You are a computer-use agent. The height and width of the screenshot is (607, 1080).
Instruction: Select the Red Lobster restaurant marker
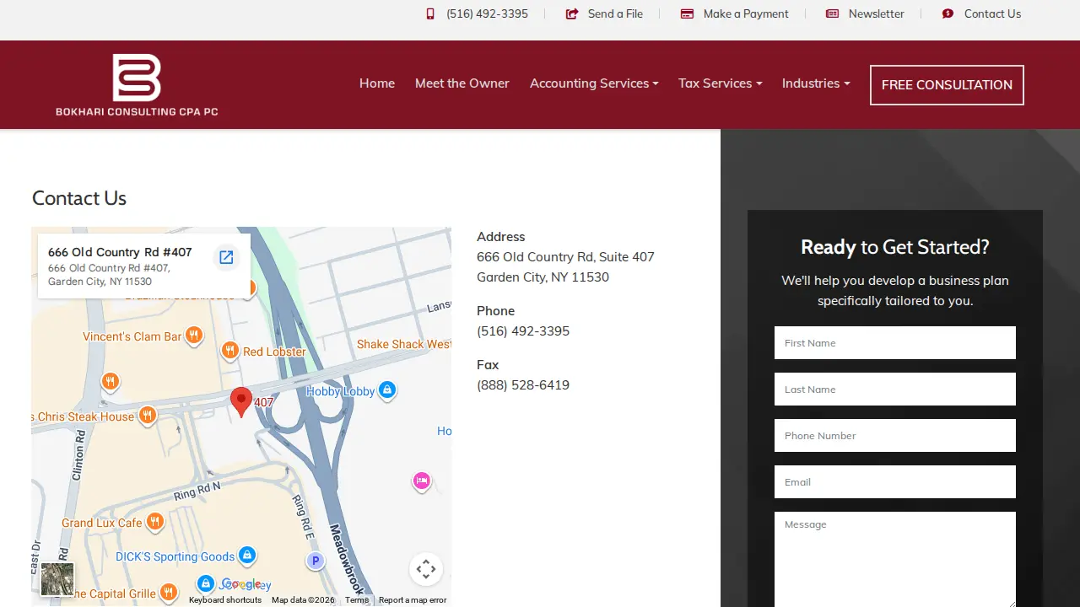pos(230,351)
